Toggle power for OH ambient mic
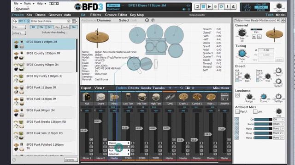The height and width of the screenshot is (165, 295). click(x=236, y=119)
